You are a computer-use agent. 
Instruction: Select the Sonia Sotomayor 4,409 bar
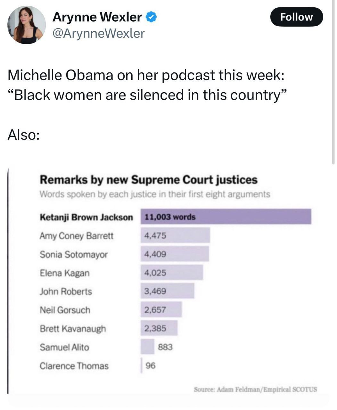(175, 254)
